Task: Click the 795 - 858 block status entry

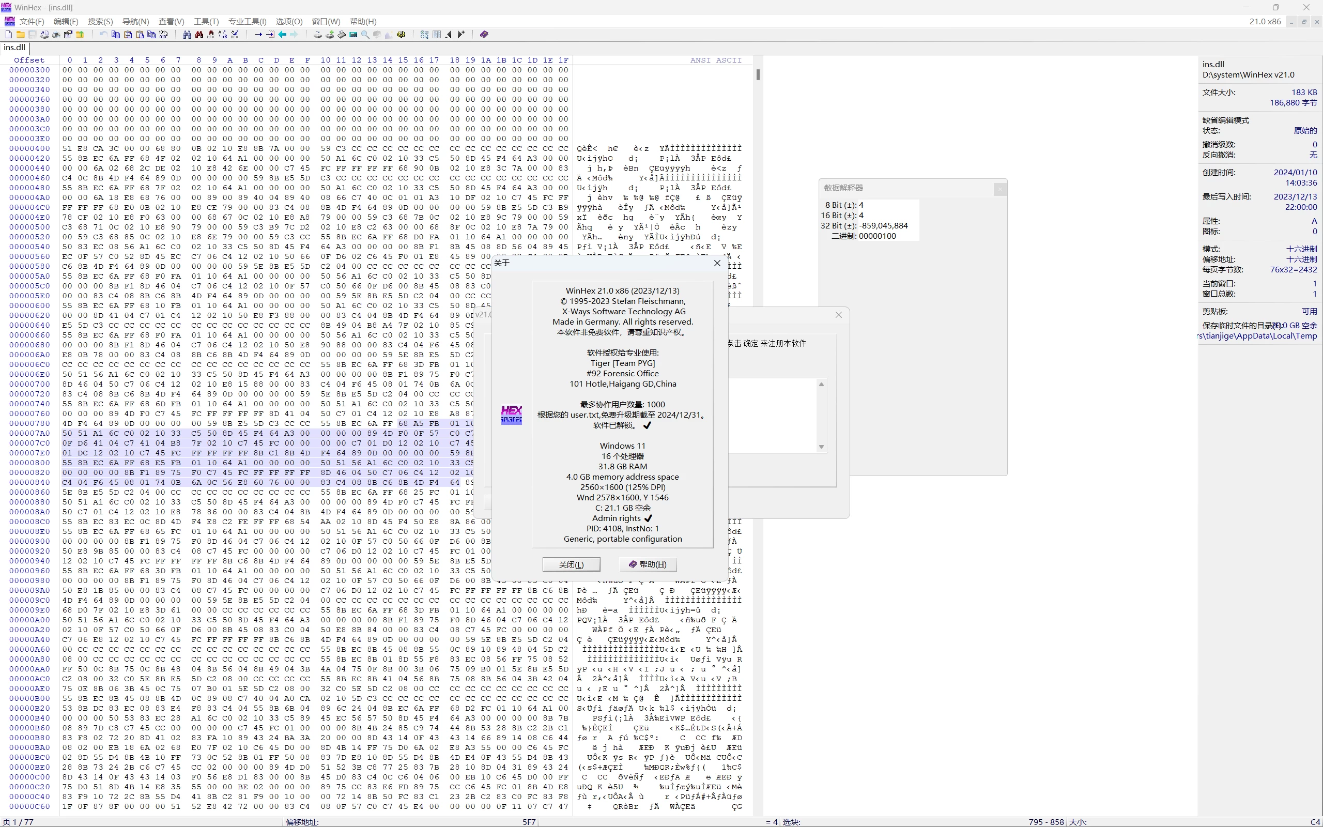Action: point(1047,822)
